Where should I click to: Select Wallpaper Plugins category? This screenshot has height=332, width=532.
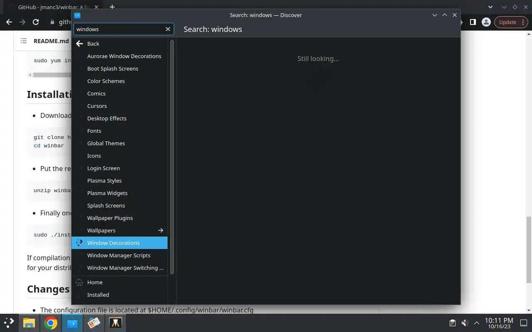coord(119,218)
